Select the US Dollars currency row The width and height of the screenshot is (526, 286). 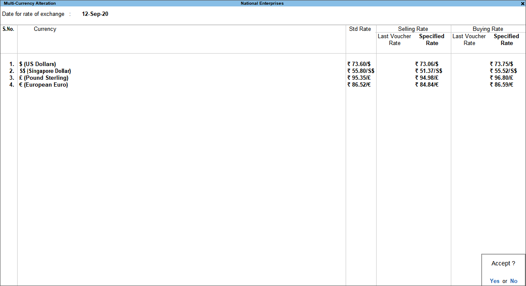pos(38,64)
